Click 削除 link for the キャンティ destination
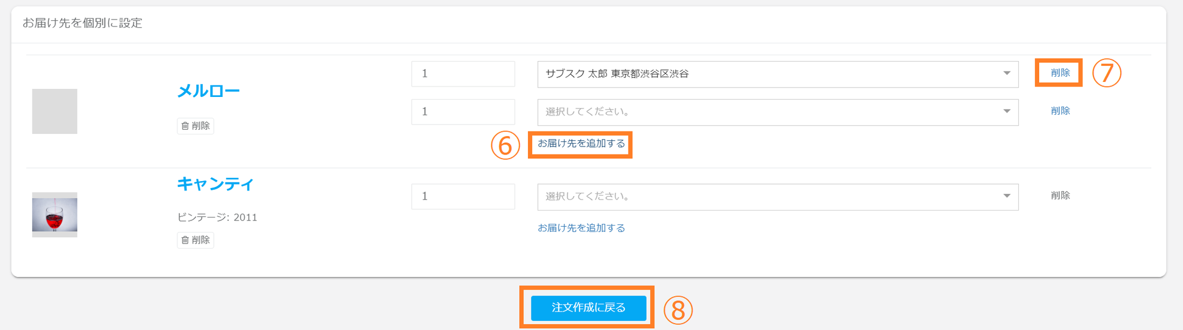This screenshot has height=330, width=1183. pyautogui.click(x=1060, y=196)
